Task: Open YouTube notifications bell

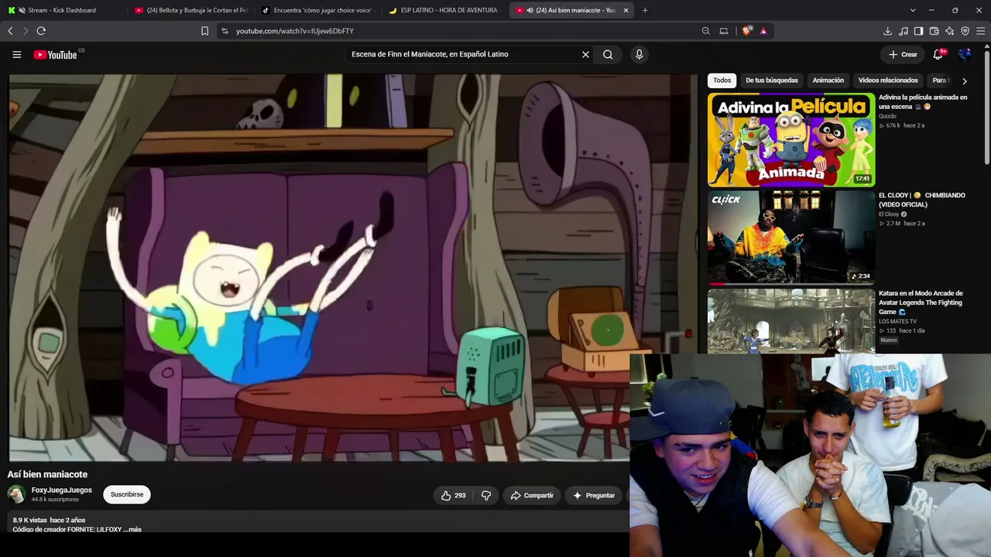Action: pyautogui.click(x=938, y=54)
